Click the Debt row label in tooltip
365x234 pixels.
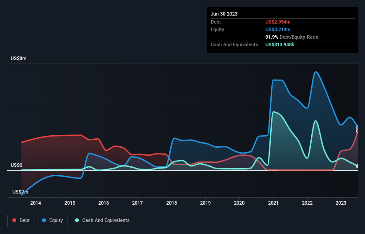coord(216,22)
